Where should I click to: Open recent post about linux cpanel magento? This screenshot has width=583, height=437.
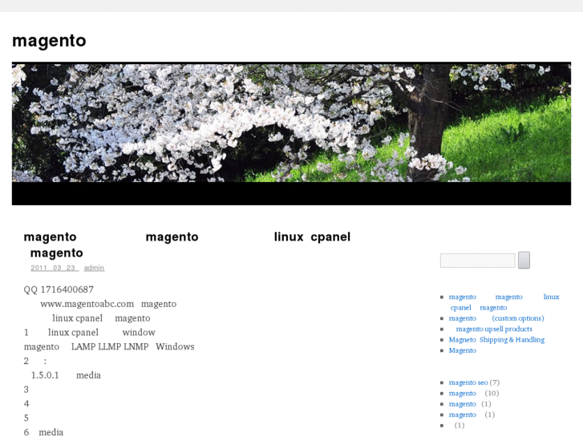click(x=504, y=302)
